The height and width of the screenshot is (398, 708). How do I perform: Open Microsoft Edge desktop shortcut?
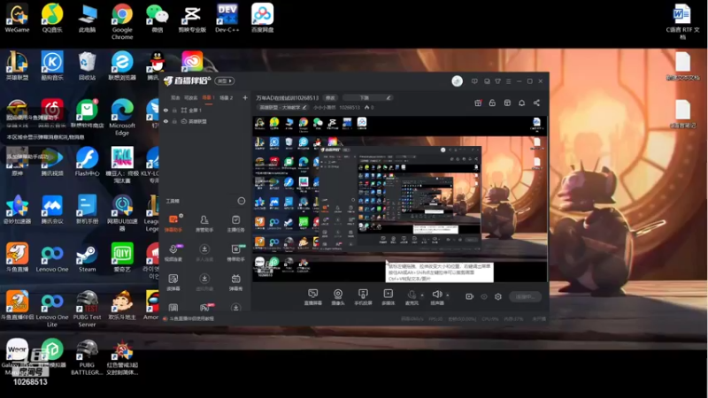click(x=122, y=117)
